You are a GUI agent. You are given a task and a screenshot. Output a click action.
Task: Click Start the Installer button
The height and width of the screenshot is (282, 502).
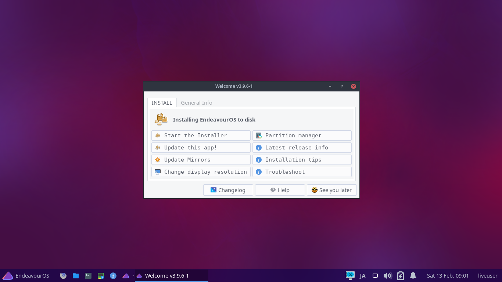point(201,135)
